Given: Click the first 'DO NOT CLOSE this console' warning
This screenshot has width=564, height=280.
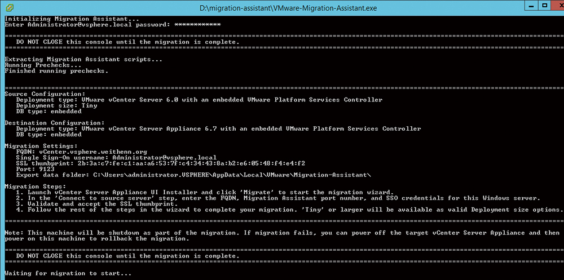Looking at the screenshot, I should click(x=127, y=42).
